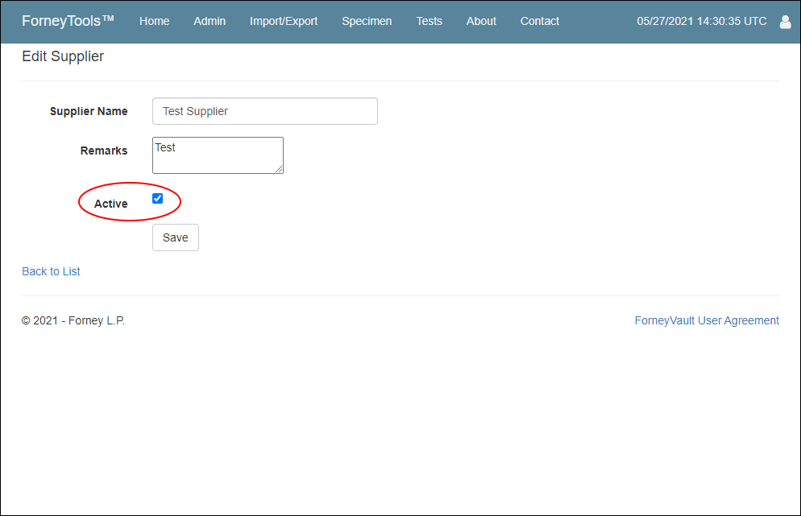Open the Contact page

[539, 22]
